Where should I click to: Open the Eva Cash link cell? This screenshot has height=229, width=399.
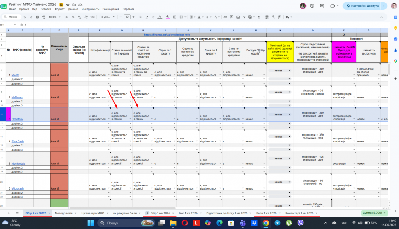[x=18, y=141]
